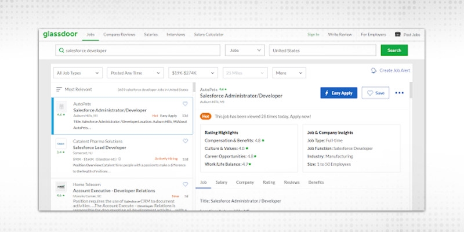The image size is (464, 232).
Task: Open Company Reviews in the top navigation
Action: click(x=119, y=34)
